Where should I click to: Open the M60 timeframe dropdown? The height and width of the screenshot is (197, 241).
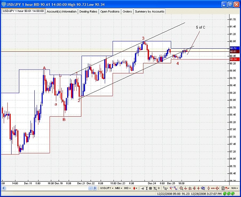pyautogui.click(x=118, y=188)
